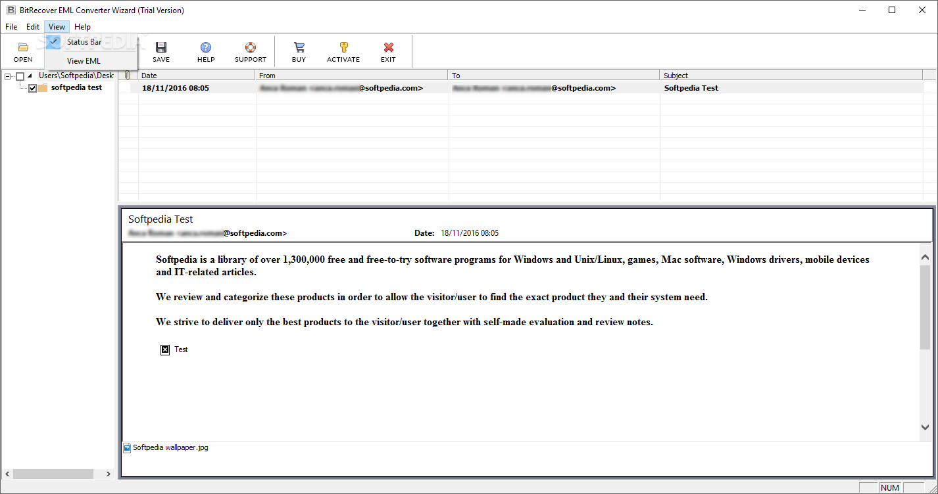Open the File menu

click(x=11, y=27)
